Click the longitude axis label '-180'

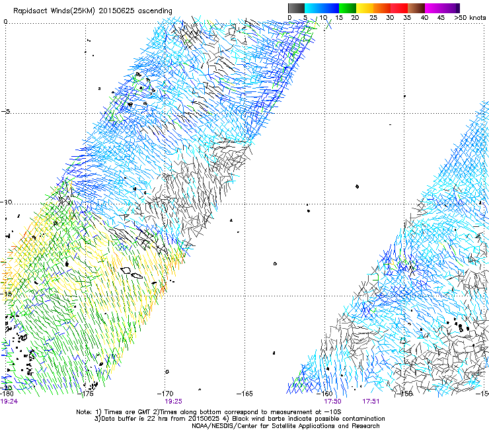7,394
